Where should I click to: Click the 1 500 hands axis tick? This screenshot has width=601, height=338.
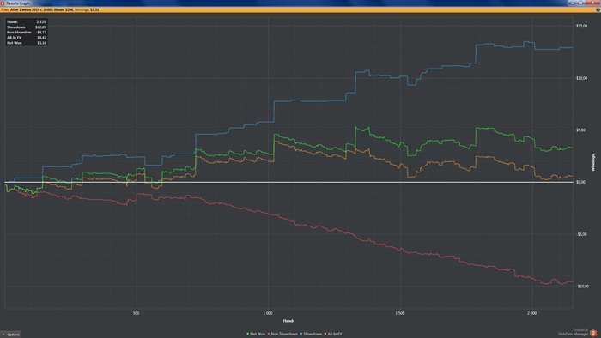click(399, 313)
